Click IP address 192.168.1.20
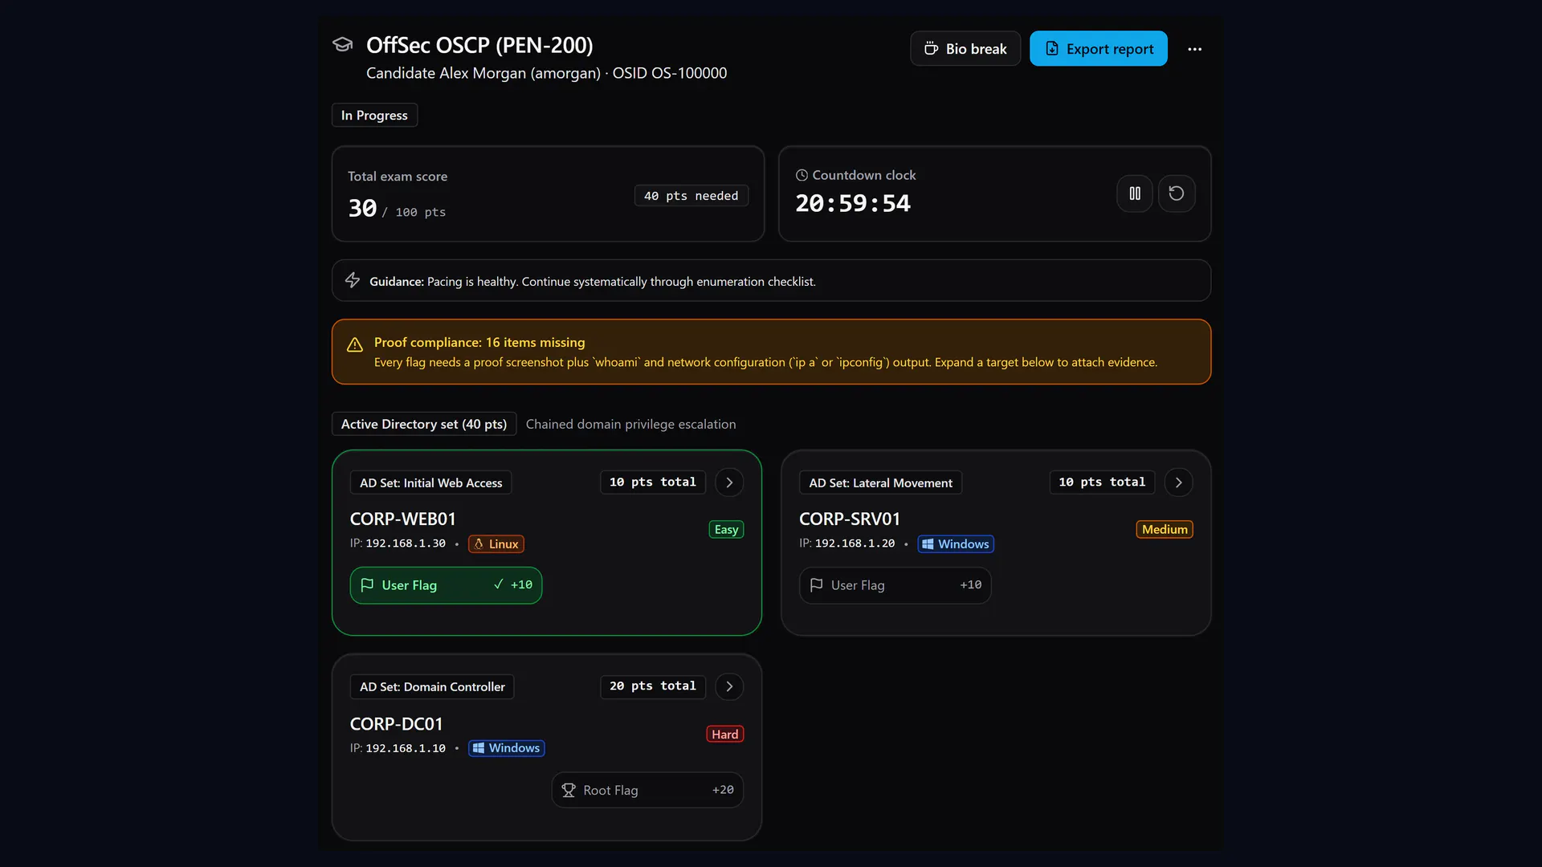 (855, 543)
